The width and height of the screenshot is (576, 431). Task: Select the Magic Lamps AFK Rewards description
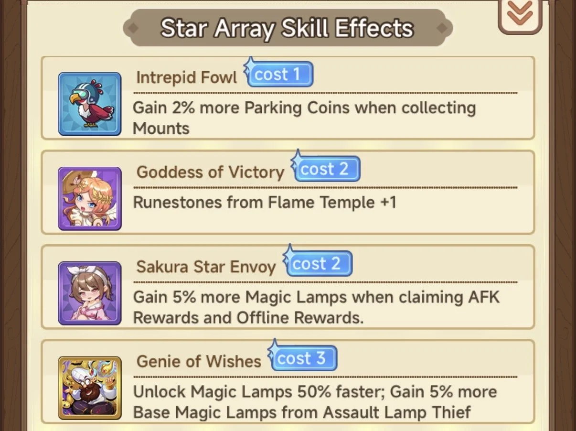point(316,307)
